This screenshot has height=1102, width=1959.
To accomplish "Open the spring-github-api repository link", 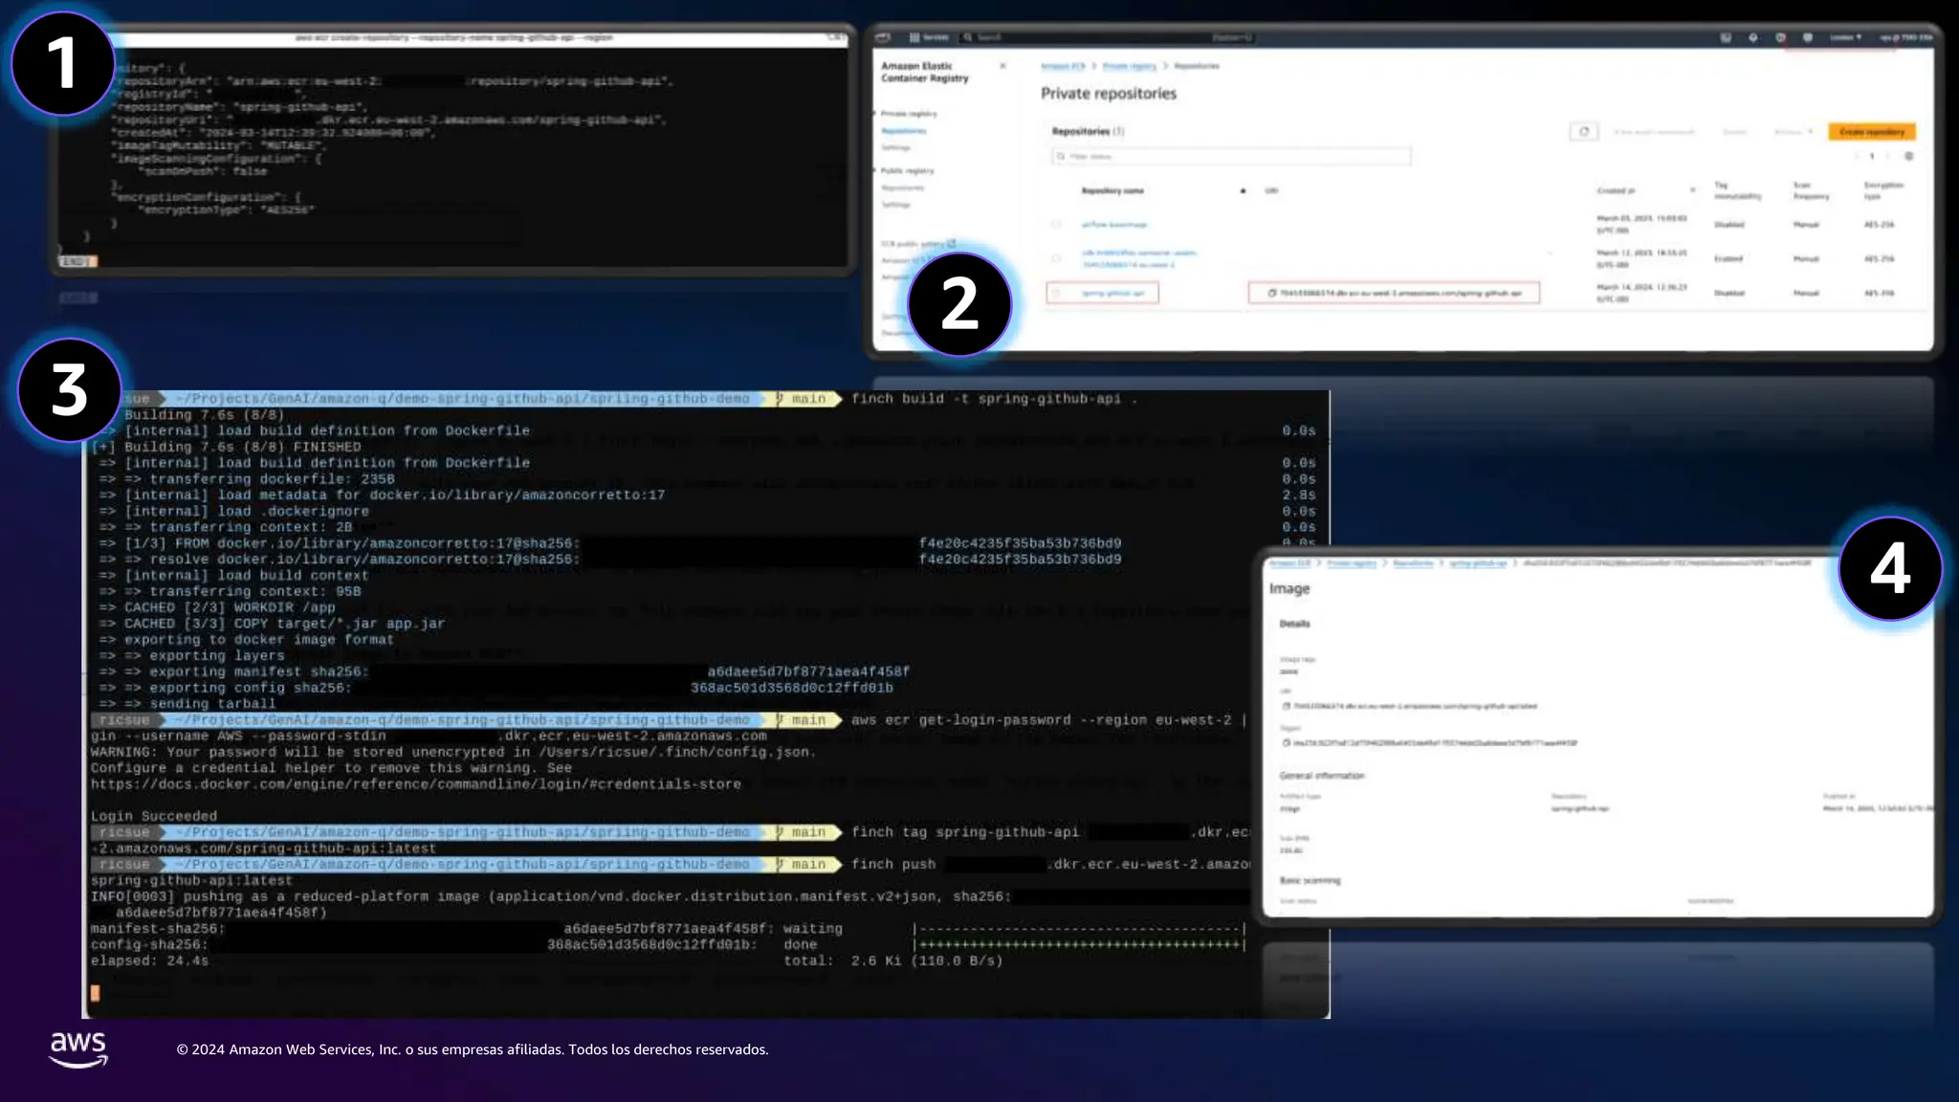I will tap(1112, 293).
